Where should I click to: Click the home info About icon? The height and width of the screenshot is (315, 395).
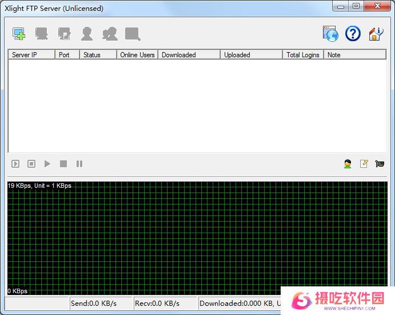tap(376, 34)
